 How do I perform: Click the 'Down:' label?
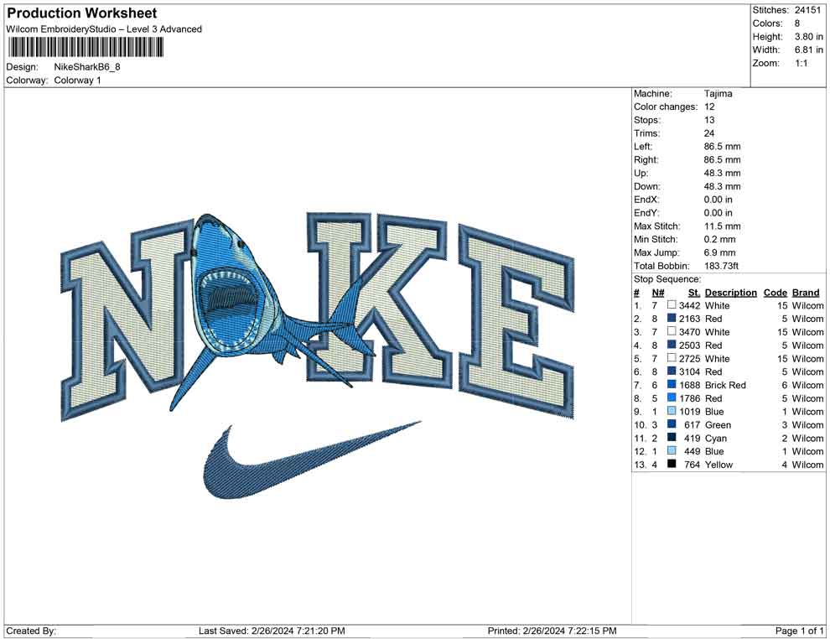coord(647,186)
